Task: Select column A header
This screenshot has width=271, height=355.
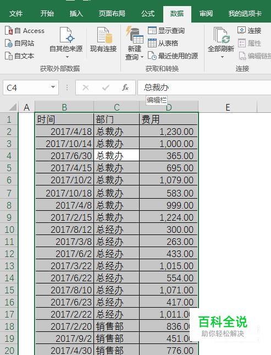Action: tap(27, 107)
